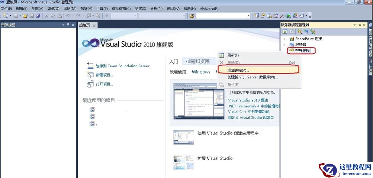Click Connect to Database icon in Server Explorer
Image resolution: width=373 pixels, height=178 pixels.
point(300,32)
